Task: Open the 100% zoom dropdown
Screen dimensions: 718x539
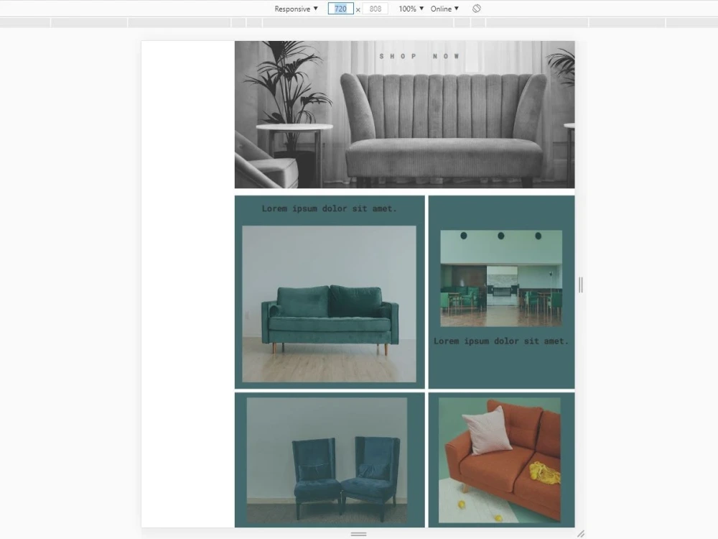Action: pyautogui.click(x=411, y=9)
